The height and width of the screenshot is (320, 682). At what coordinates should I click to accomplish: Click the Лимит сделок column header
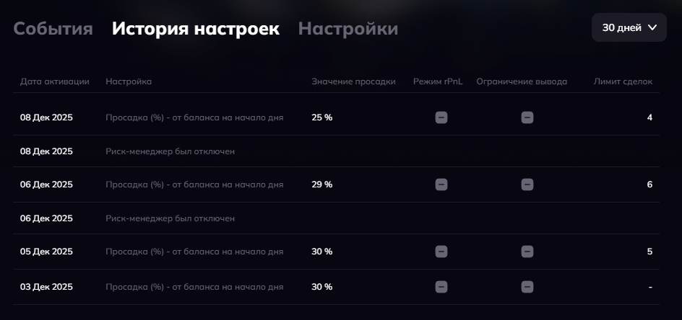click(x=623, y=81)
